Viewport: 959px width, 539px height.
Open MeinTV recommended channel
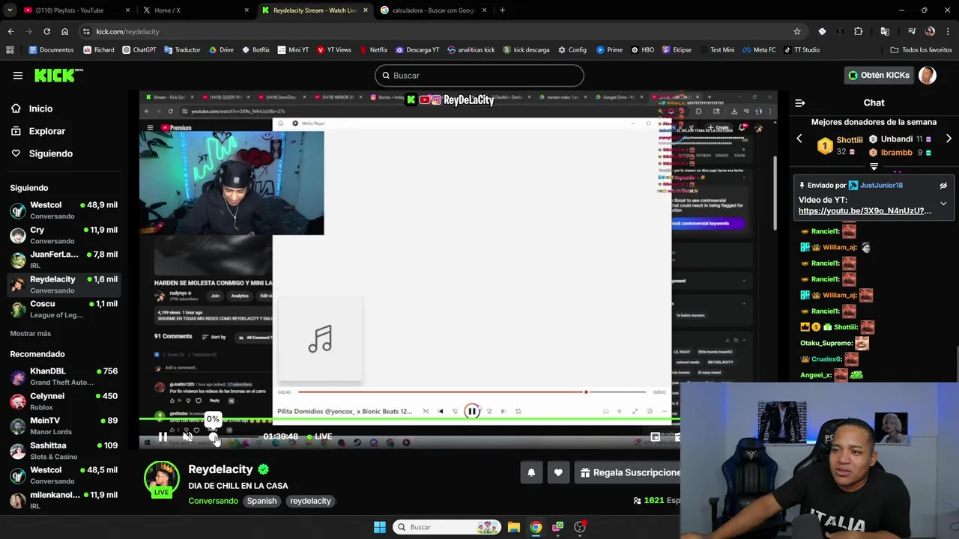[64, 426]
